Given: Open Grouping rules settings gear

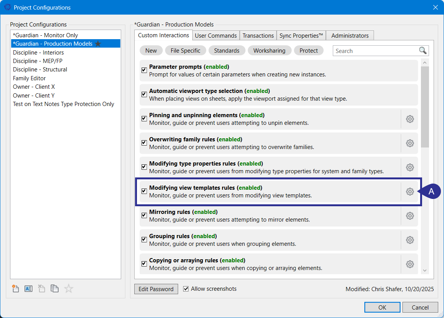Looking at the screenshot, I should (410, 240).
